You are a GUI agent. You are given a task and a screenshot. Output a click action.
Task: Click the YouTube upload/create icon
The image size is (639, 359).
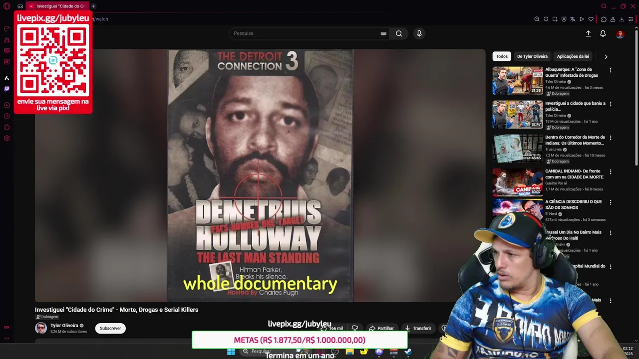588,33
